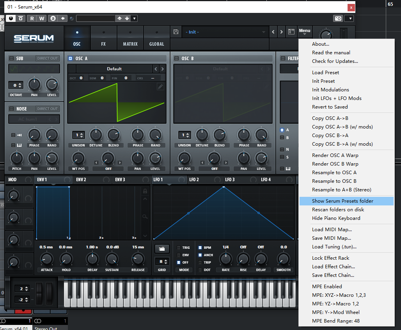Enable the LFO DOT checkbox
The width and height of the screenshot is (401, 330).
pyautogui.click(x=200, y=270)
